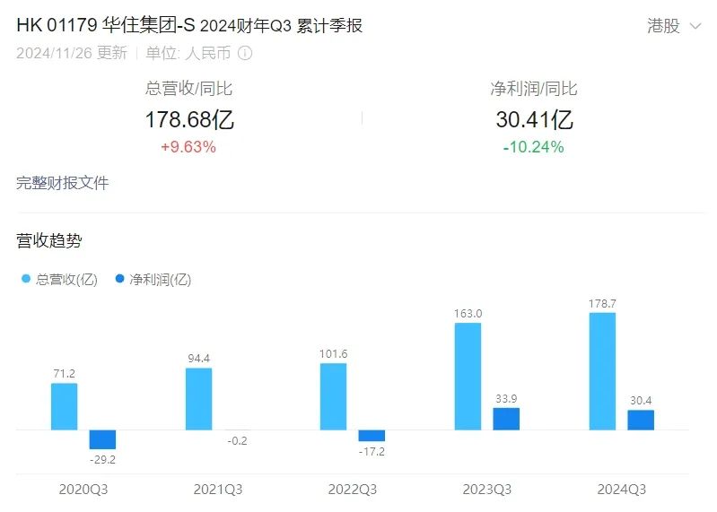Select the 2024Q3 net profit bar 30.4

[x=641, y=420]
